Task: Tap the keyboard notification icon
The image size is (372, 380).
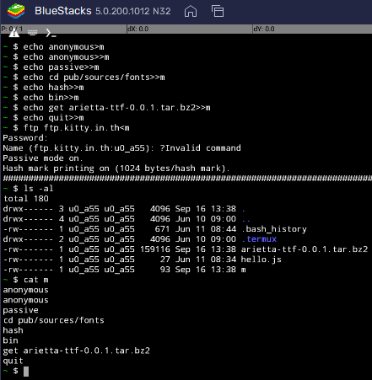Action: pyautogui.click(x=33, y=33)
